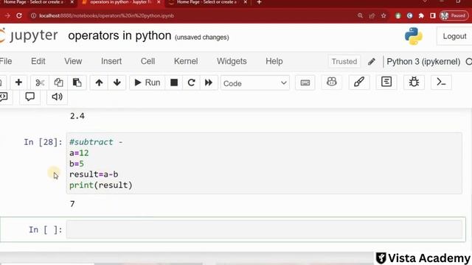The height and width of the screenshot is (265, 472).
Task: Click the output value 2.4
Action: [x=77, y=116]
